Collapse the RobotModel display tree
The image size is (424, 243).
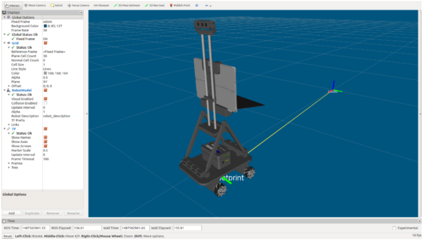[x=4, y=91]
